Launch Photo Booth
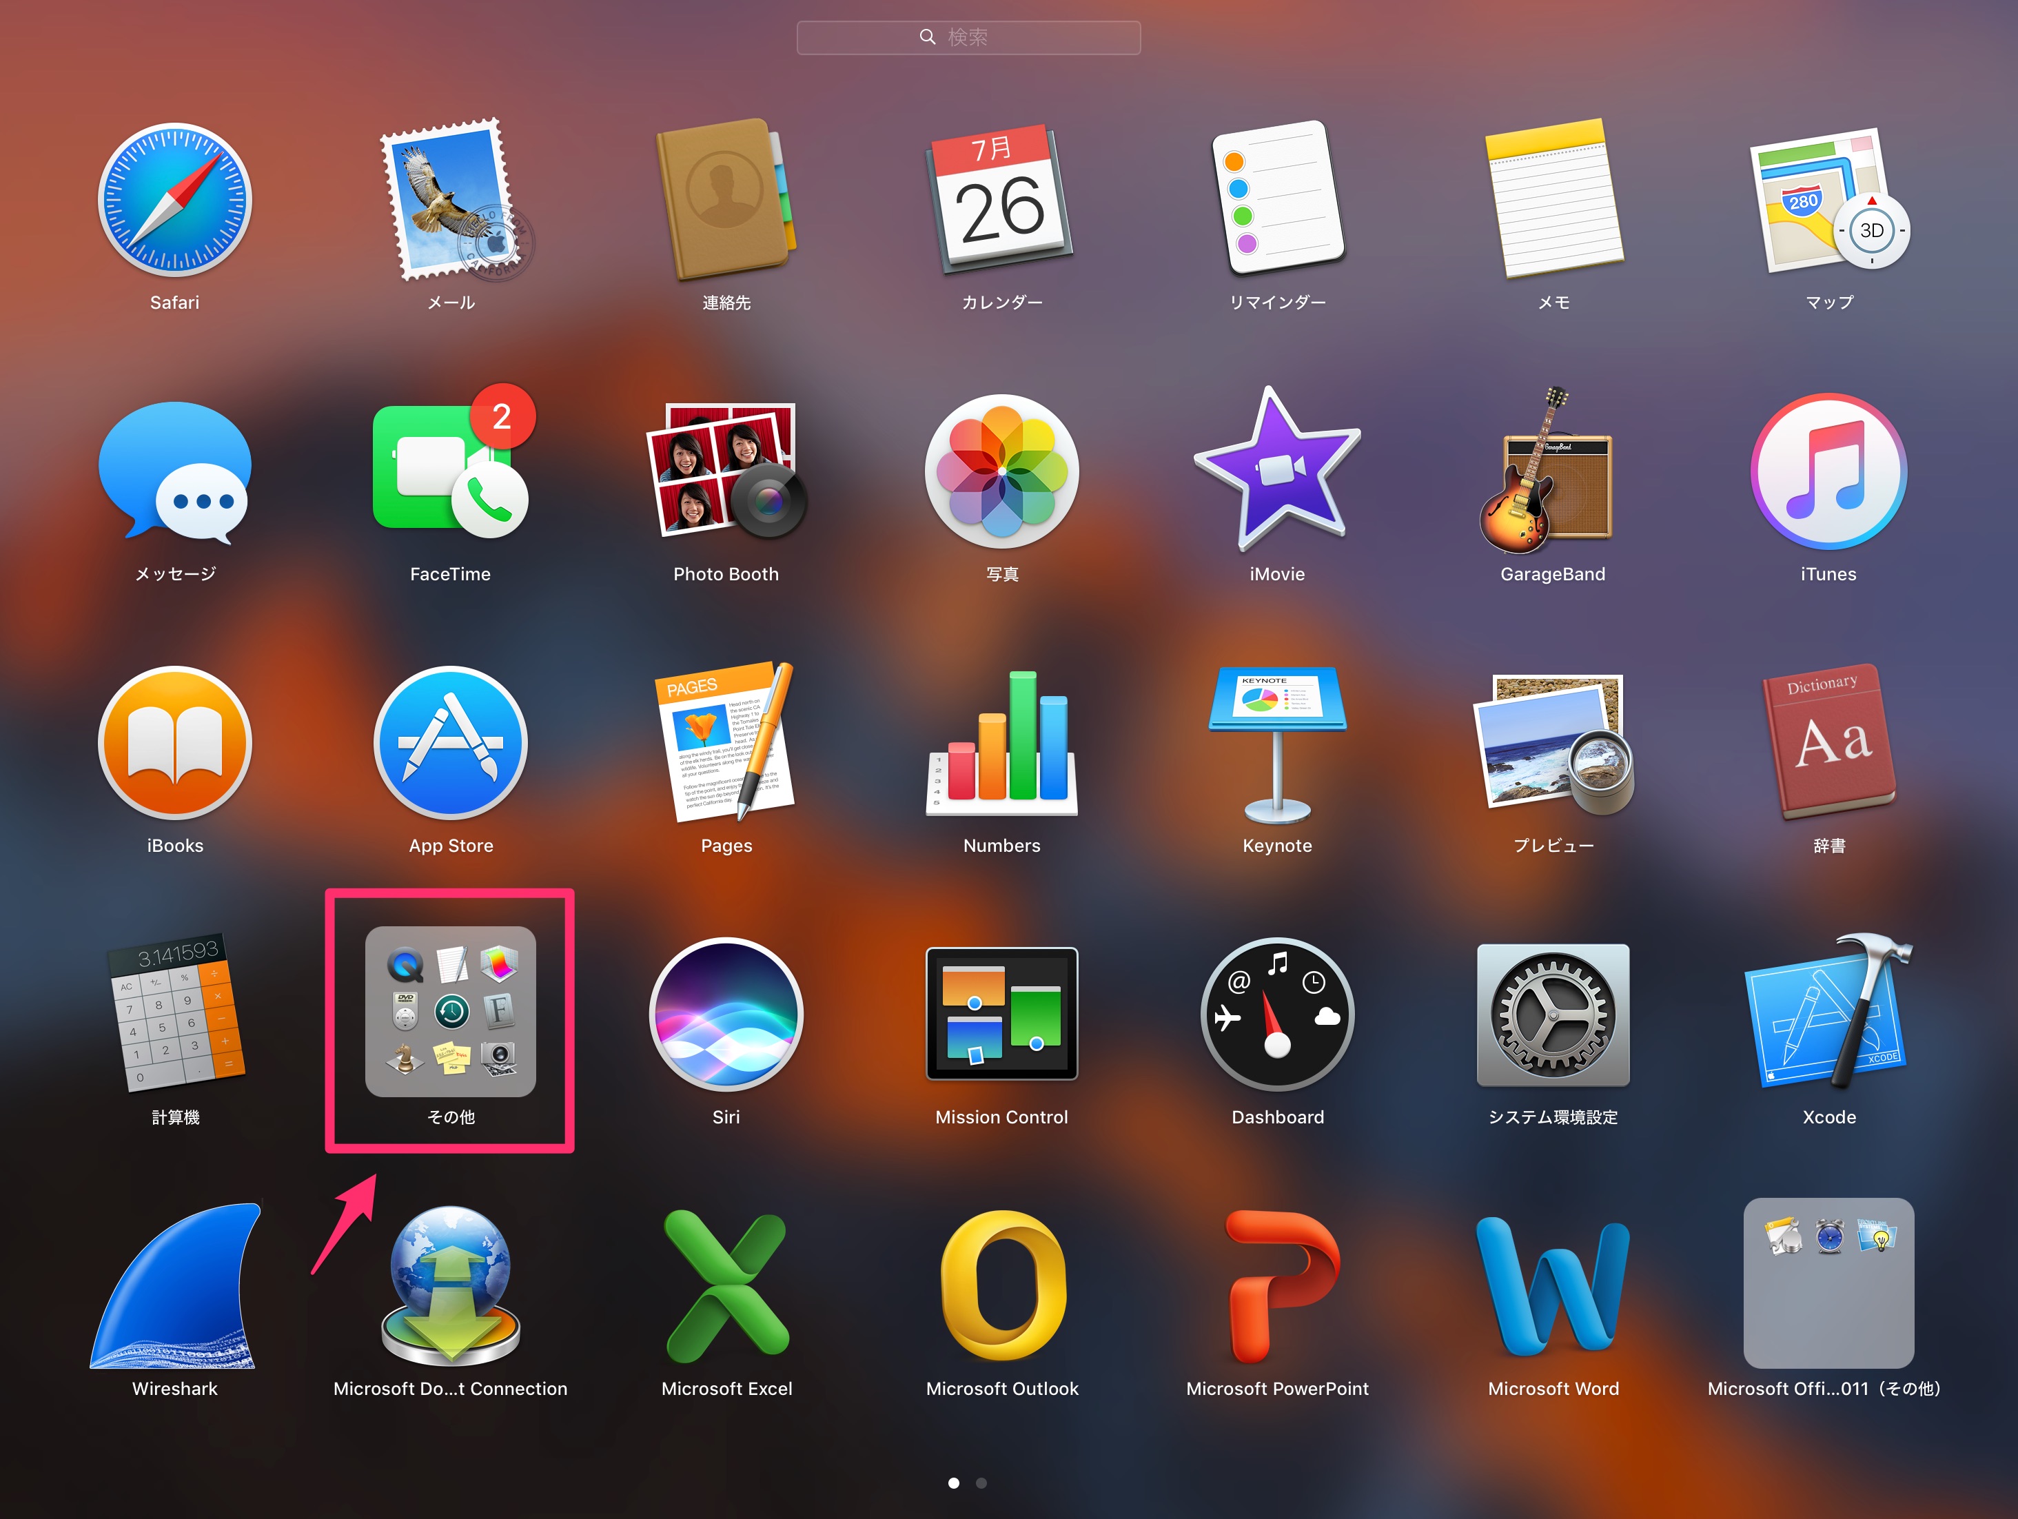This screenshot has width=2018, height=1519. pyautogui.click(x=726, y=470)
